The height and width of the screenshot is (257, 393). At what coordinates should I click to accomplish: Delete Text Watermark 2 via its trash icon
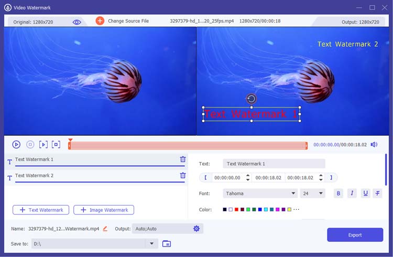pos(183,175)
